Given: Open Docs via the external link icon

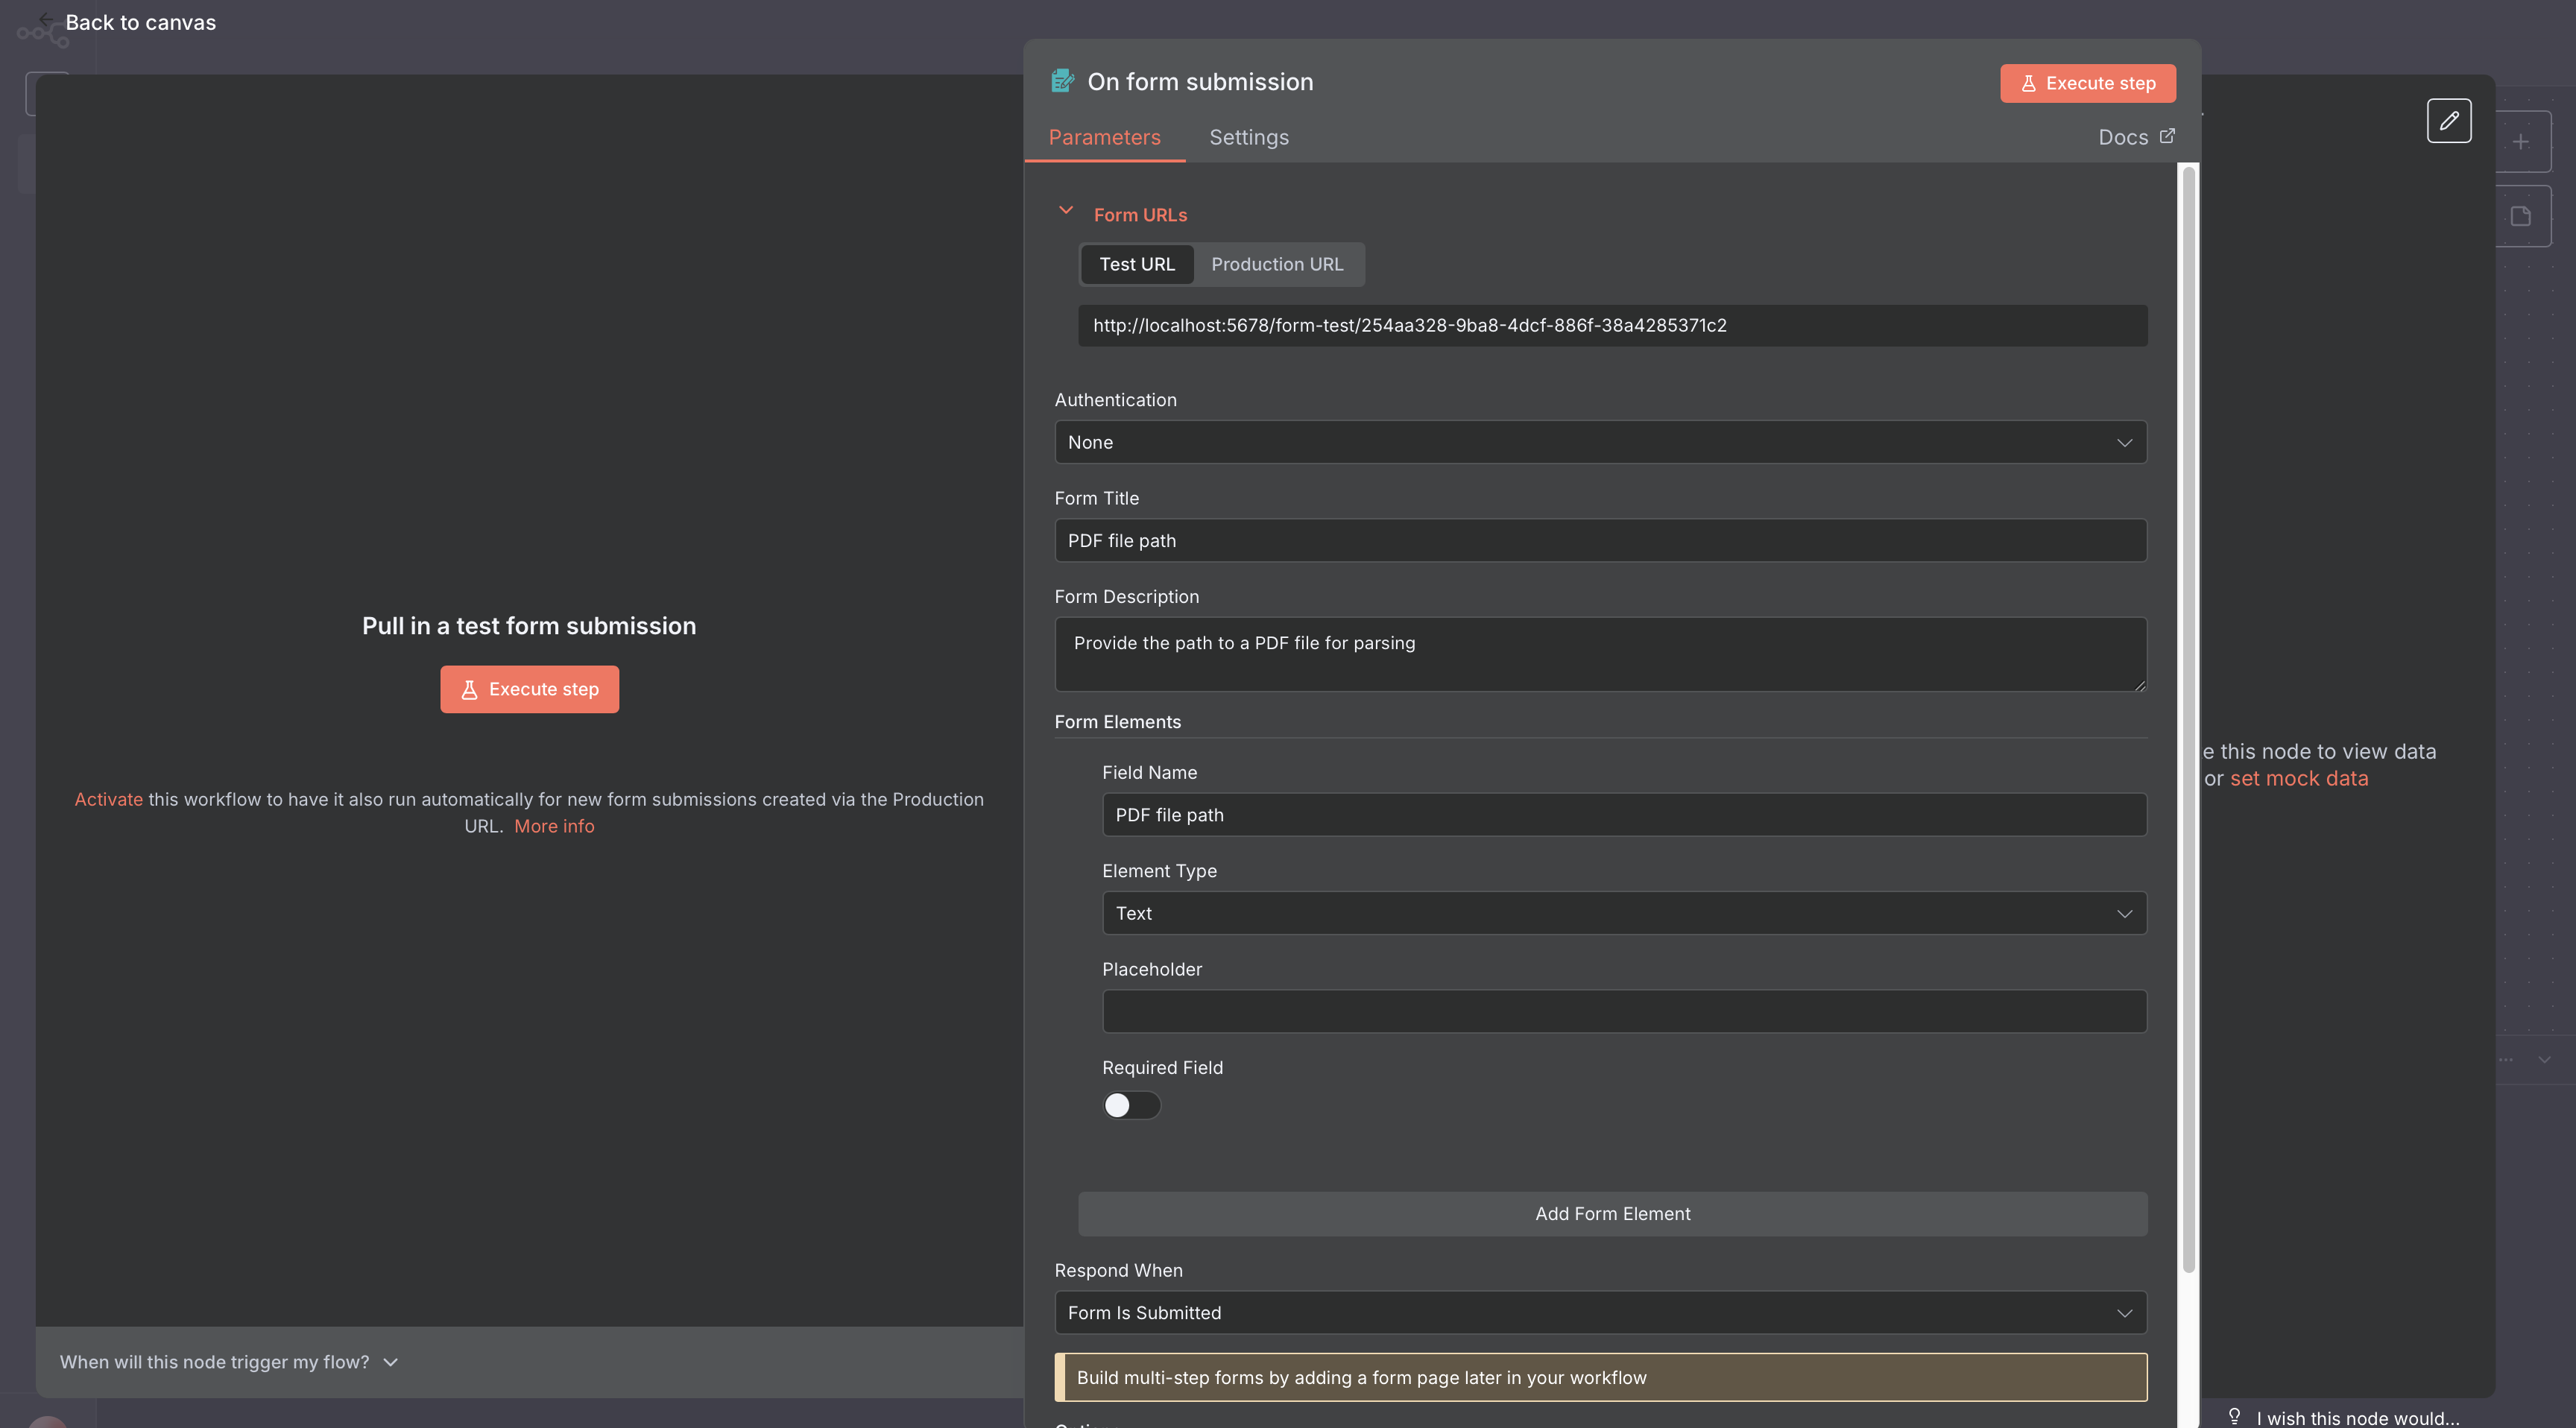Looking at the screenshot, I should (2167, 136).
